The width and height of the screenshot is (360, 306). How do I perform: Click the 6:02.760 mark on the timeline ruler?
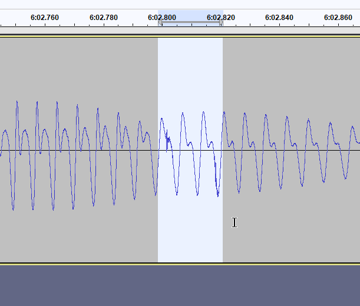45,18
